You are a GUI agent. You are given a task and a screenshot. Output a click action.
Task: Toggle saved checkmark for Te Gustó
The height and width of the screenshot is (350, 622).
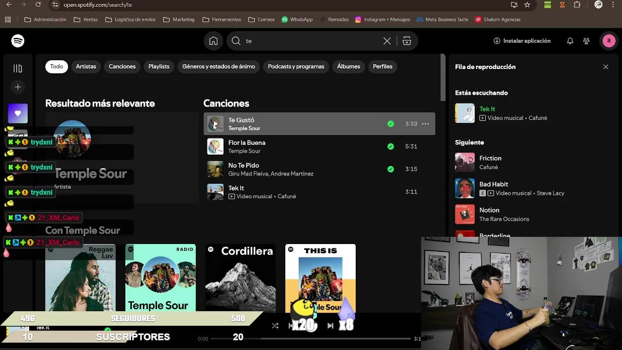click(391, 124)
